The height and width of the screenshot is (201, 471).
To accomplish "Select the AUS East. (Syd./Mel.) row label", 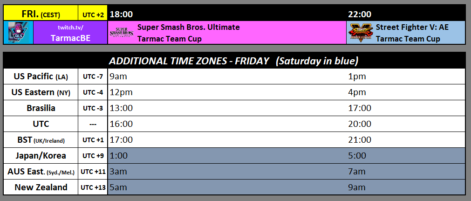I will (x=41, y=172).
